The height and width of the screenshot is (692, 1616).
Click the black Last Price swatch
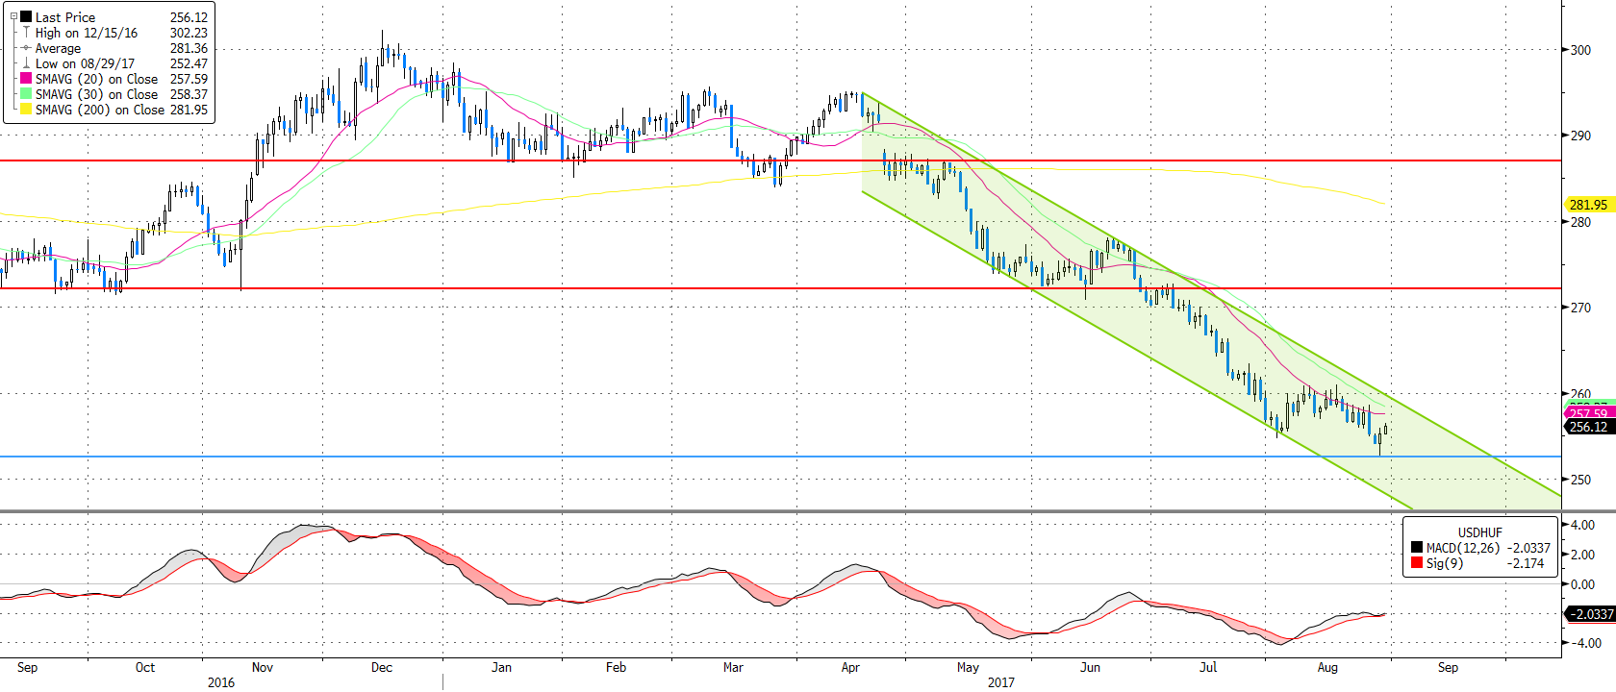coord(26,17)
